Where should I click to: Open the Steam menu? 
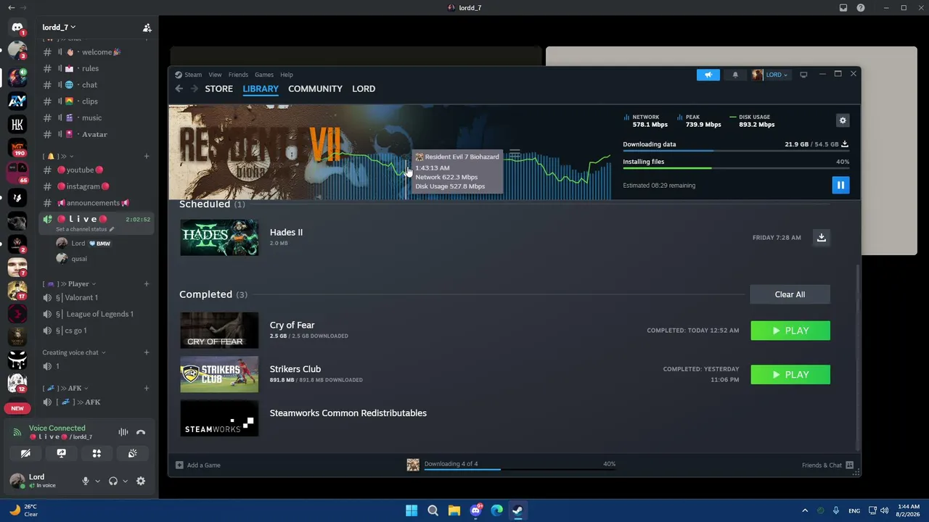[x=193, y=75]
